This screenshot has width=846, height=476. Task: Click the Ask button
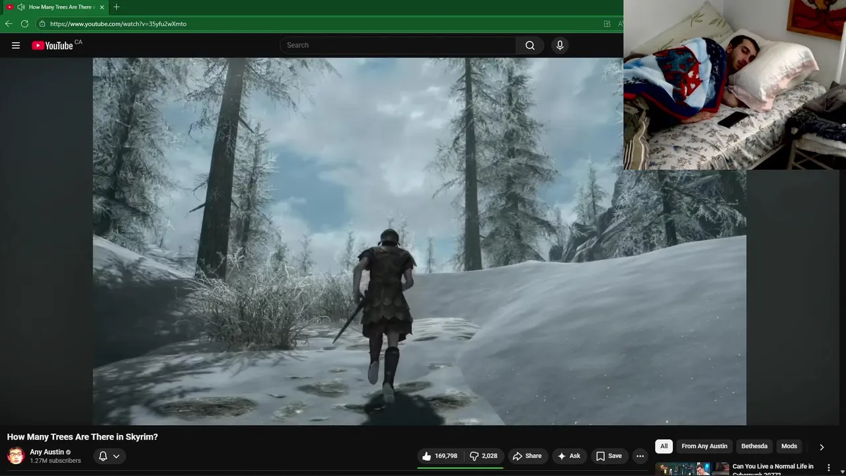click(568, 456)
